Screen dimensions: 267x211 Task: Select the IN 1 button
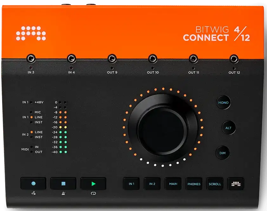131,184
